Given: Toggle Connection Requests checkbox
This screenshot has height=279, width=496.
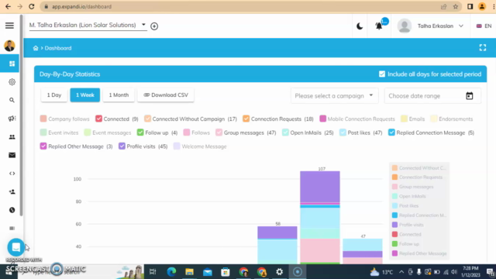Looking at the screenshot, I should [x=246, y=119].
